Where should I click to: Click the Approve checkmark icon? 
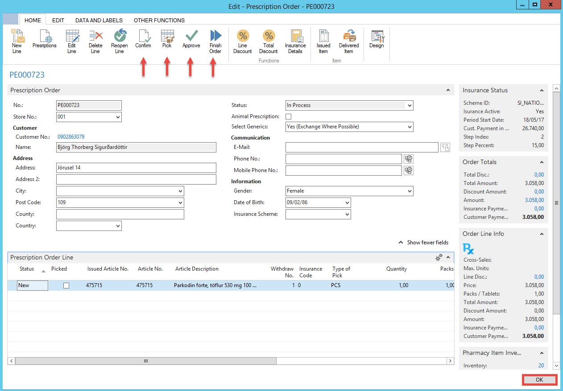click(x=191, y=36)
